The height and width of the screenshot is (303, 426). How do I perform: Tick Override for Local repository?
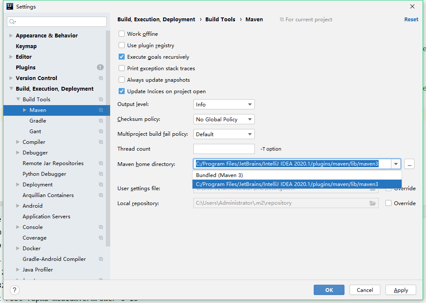388,203
